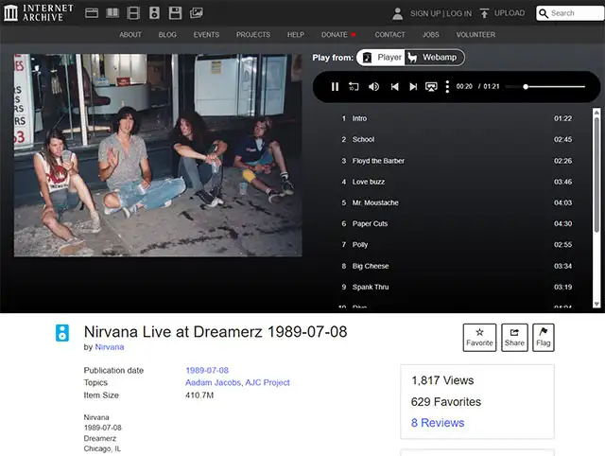Viewport: 605px width, 456px height.
Task: Open the Video film-strip icon
Action: coord(133,13)
